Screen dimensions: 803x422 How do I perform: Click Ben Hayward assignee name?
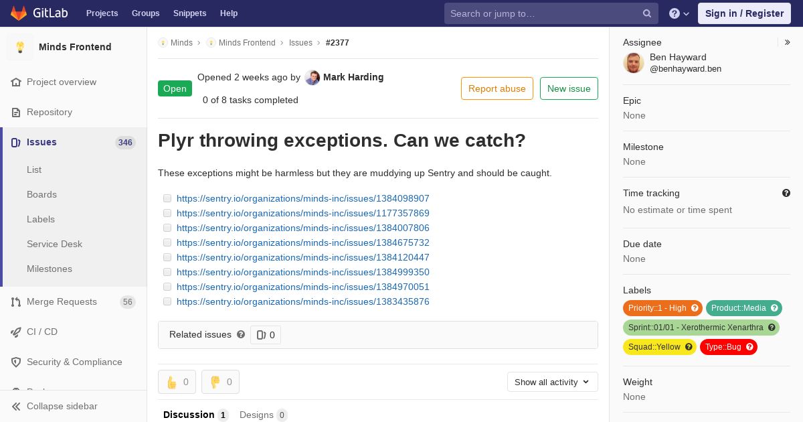pyautogui.click(x=678, y=58)
